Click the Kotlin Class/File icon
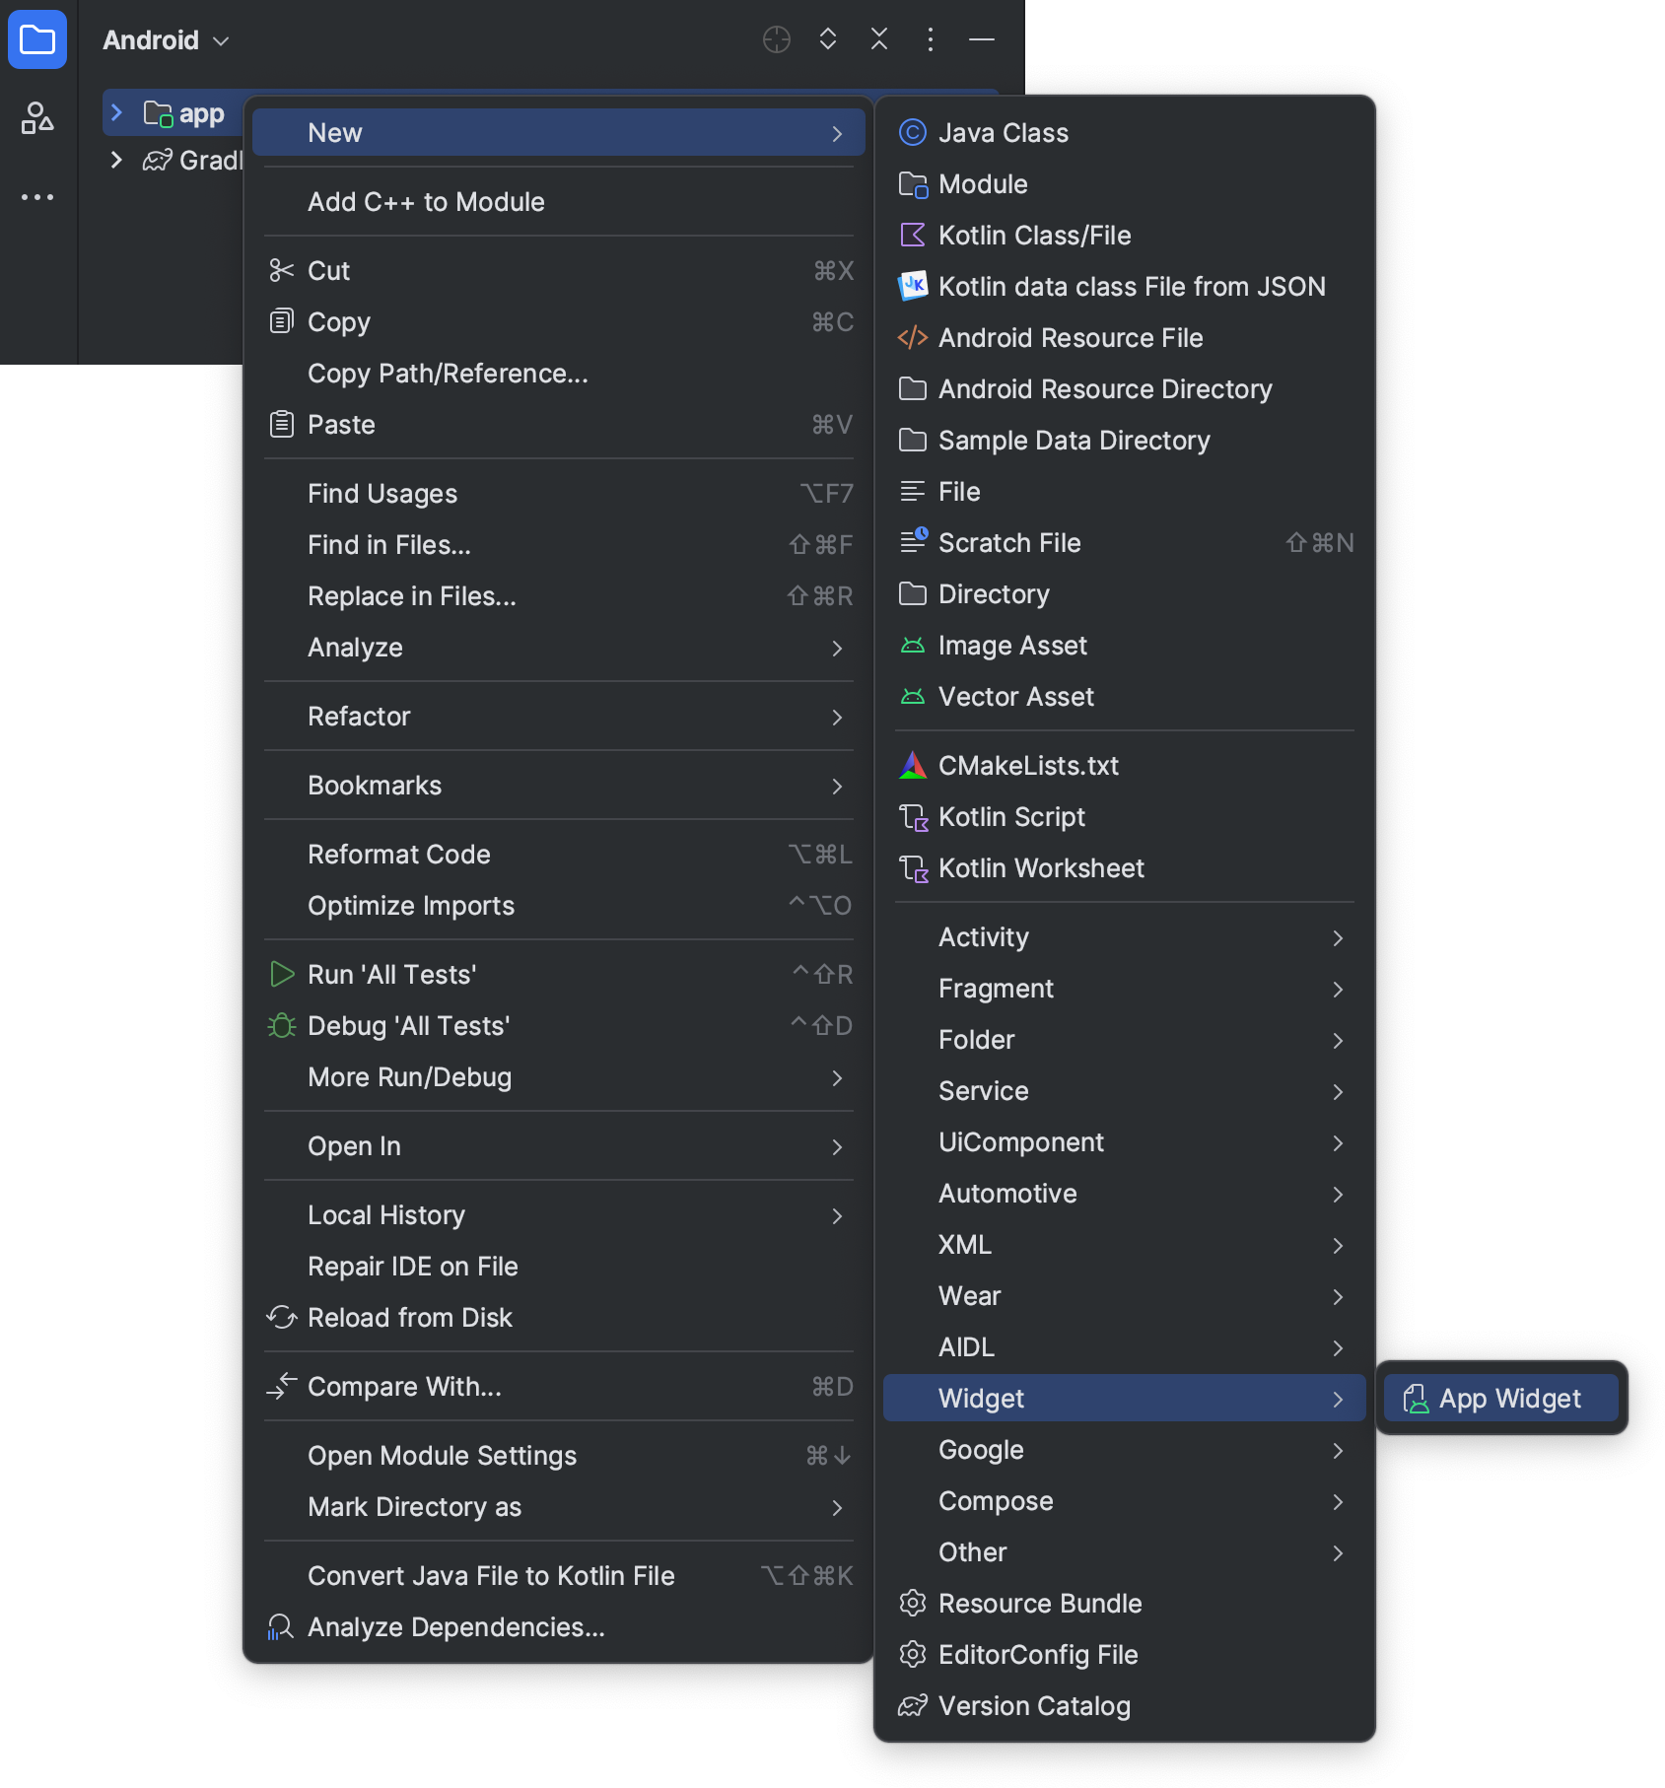Image resolution: width=1665 pixels, height=1788 pixels. [x=913, y=235]
